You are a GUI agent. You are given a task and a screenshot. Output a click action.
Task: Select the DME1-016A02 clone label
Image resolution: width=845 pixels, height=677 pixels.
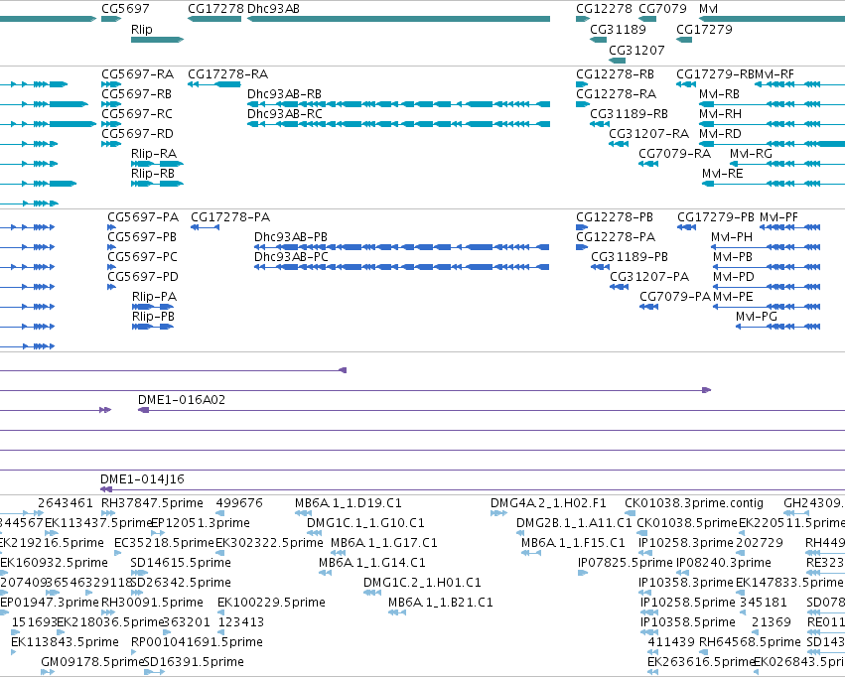click(182, 400)
